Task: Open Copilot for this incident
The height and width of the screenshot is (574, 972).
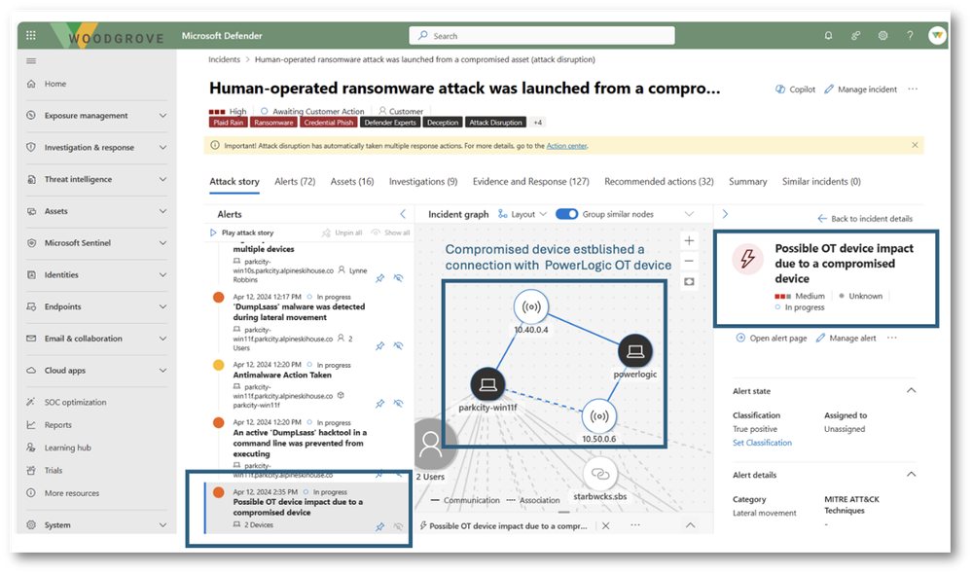Action: [795, 90]
